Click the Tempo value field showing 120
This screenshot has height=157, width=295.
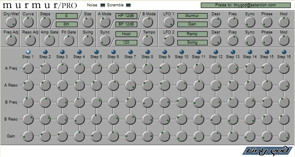pos(126,42)
